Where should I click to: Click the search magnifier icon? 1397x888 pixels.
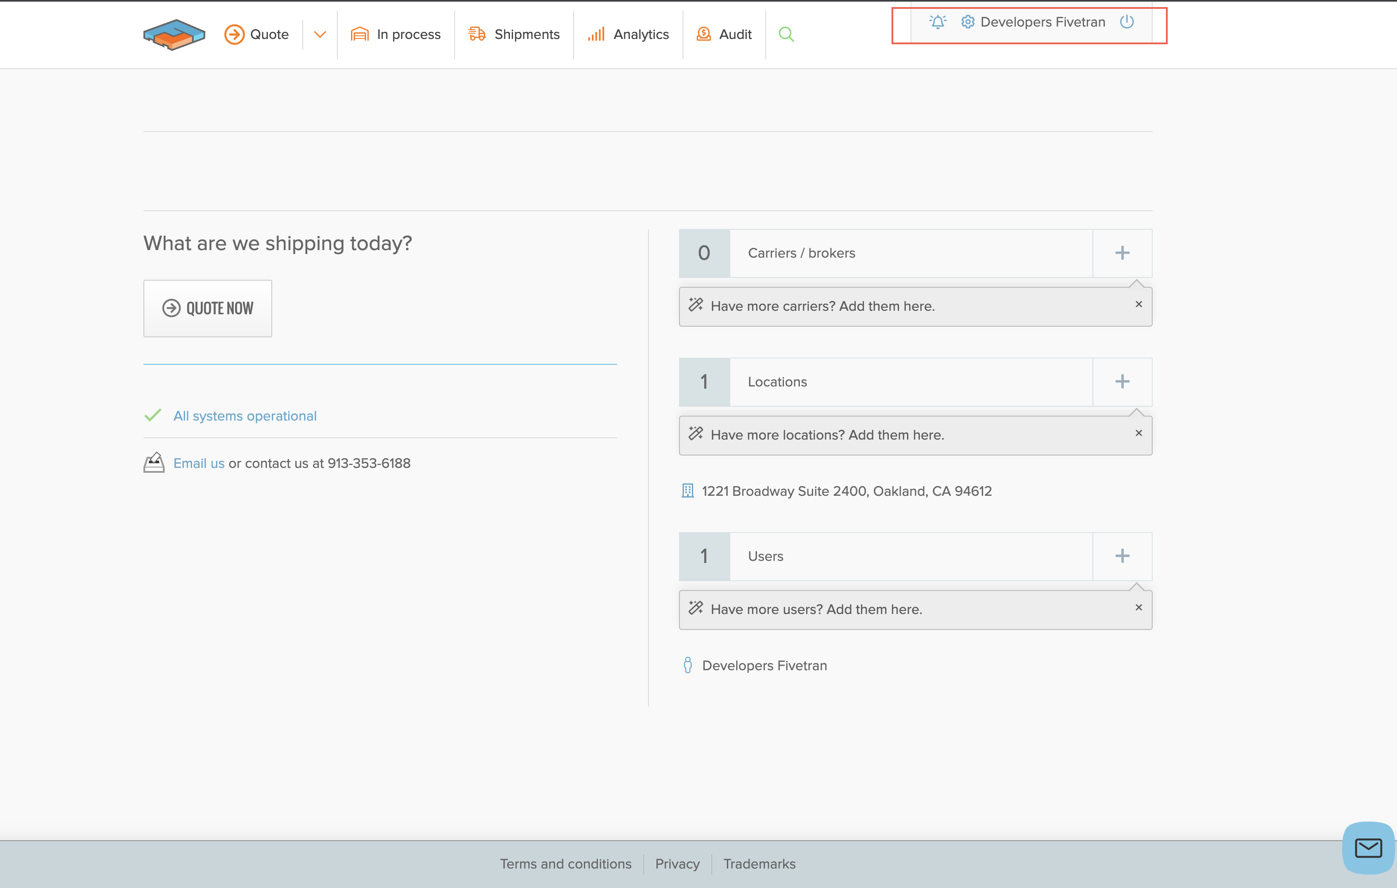click(785, 34)
